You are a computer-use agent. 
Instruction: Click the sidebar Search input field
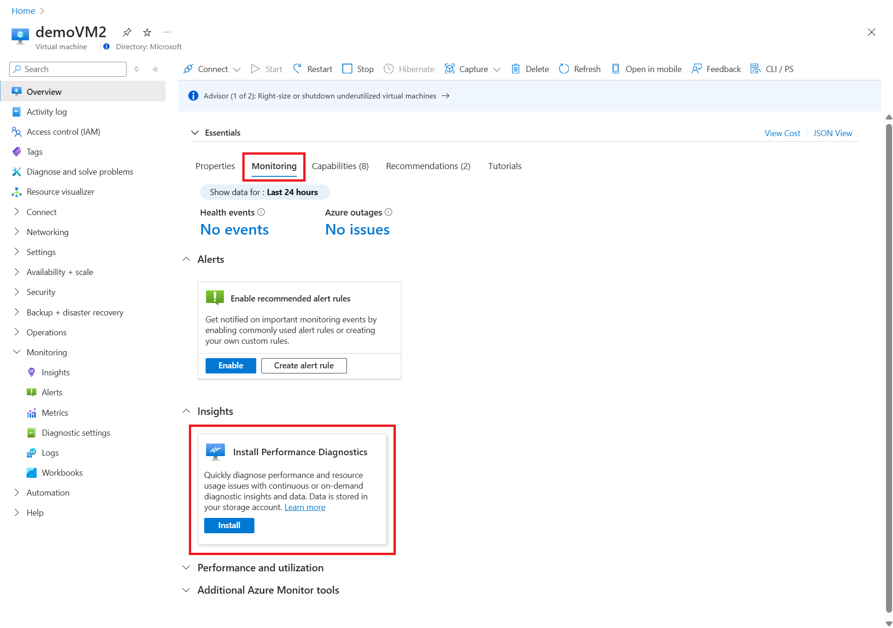[x=72, y=69]
